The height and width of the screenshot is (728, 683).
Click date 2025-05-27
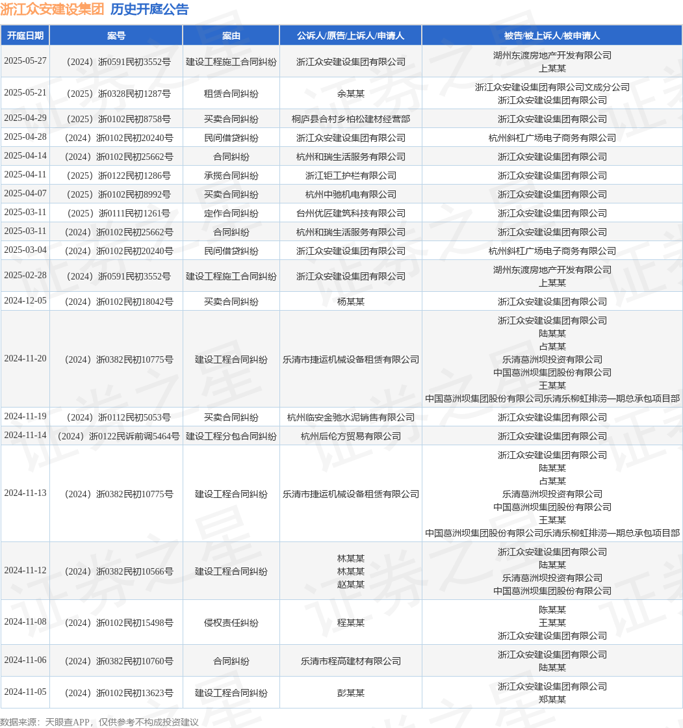[x=25, y=61]
